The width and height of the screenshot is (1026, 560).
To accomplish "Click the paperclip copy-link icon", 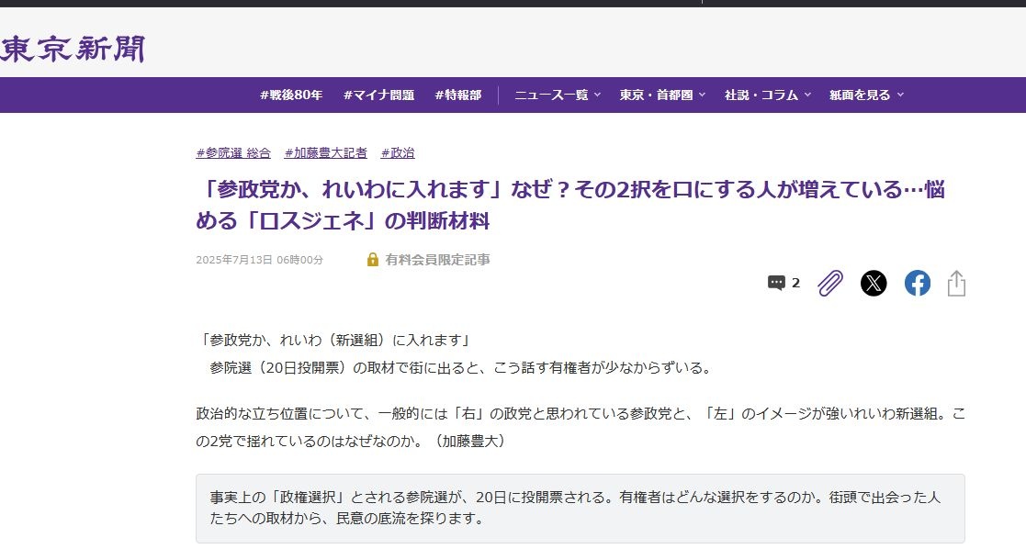I will pos(829,283).
